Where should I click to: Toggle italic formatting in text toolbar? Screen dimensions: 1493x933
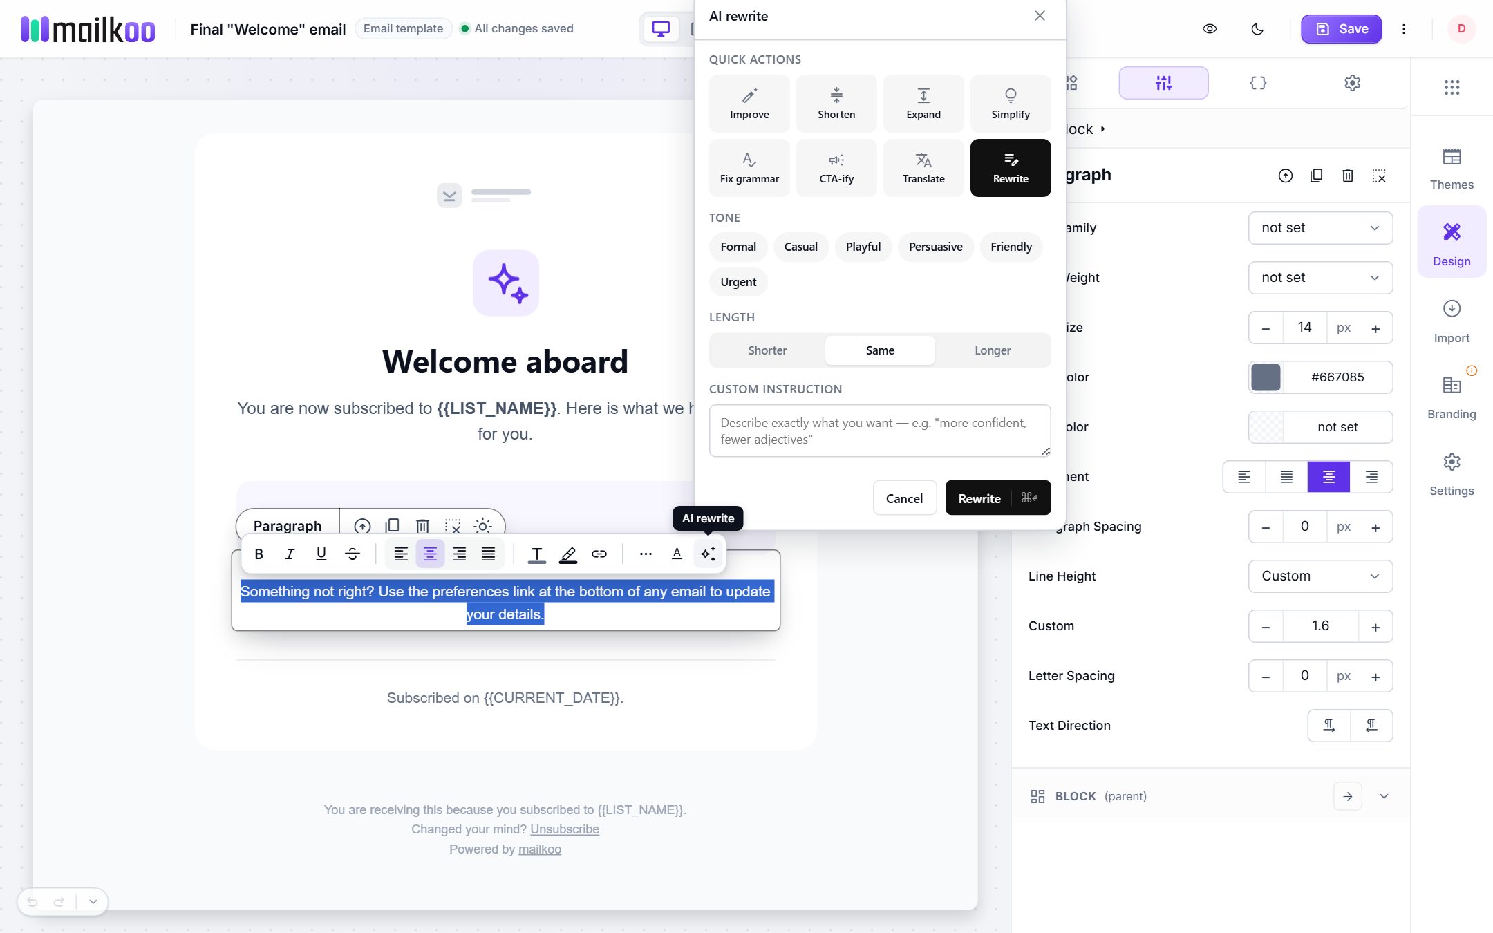[290, 554]
